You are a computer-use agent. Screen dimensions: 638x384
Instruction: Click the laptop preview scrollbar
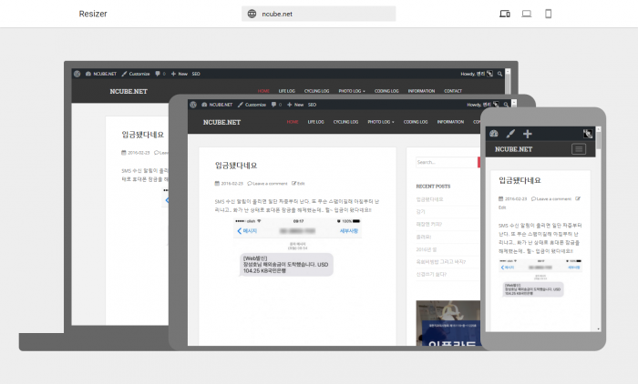[x=508, y=80]
